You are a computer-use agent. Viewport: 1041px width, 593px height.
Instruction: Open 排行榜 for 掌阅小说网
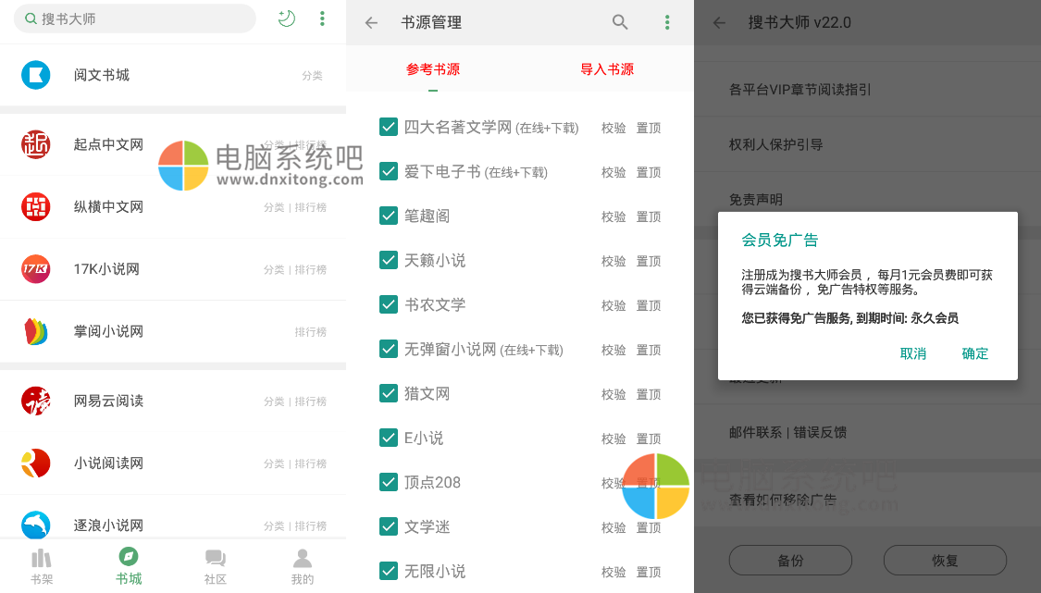tap(311, 332)
